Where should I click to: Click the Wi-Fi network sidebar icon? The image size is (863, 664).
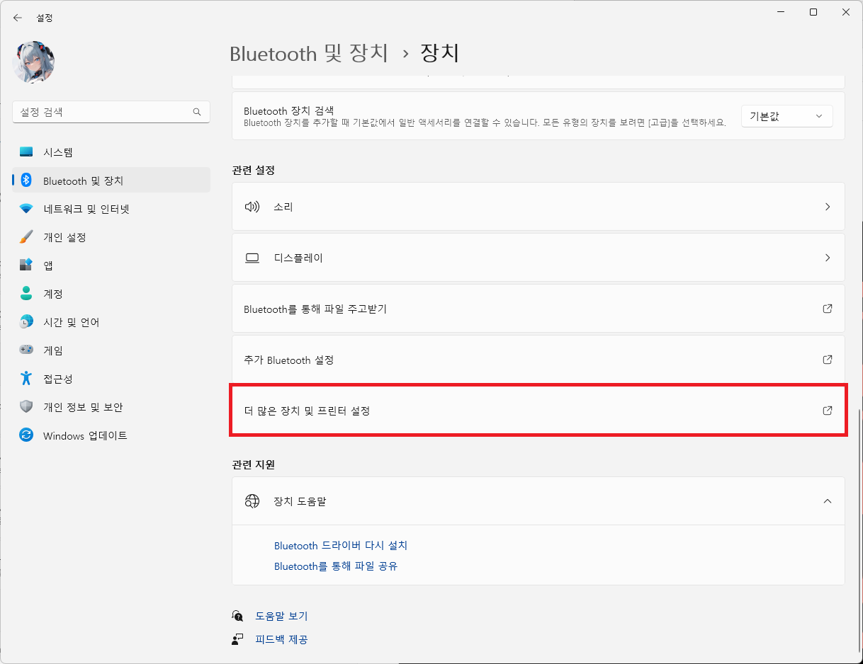[26, 209]
